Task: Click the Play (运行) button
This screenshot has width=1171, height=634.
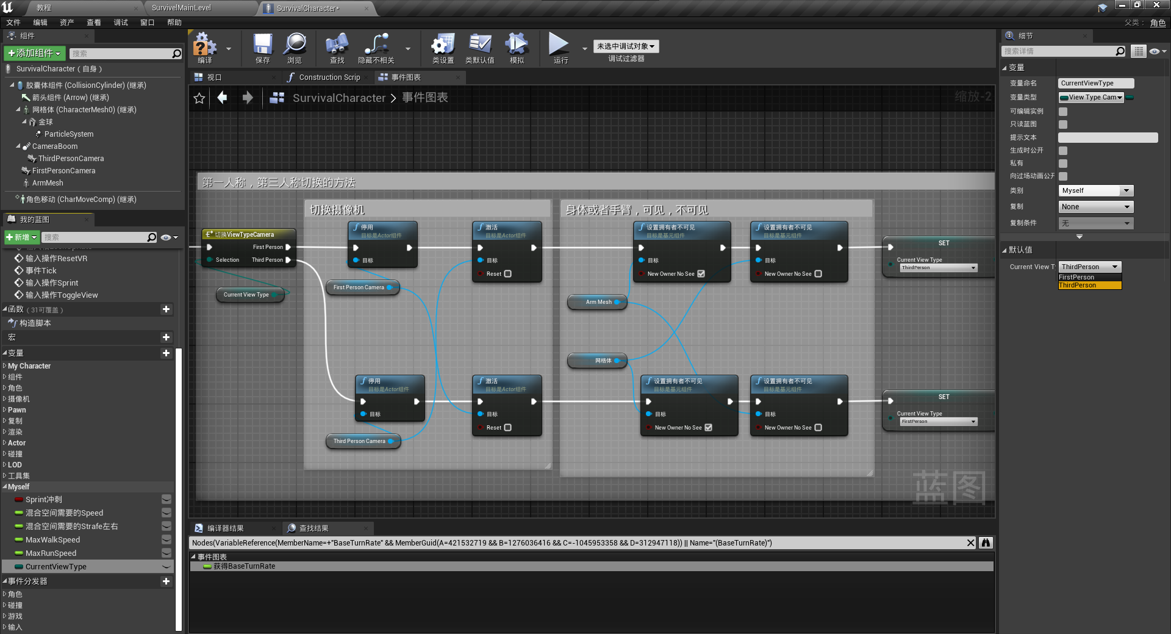Action: point(559,48)
